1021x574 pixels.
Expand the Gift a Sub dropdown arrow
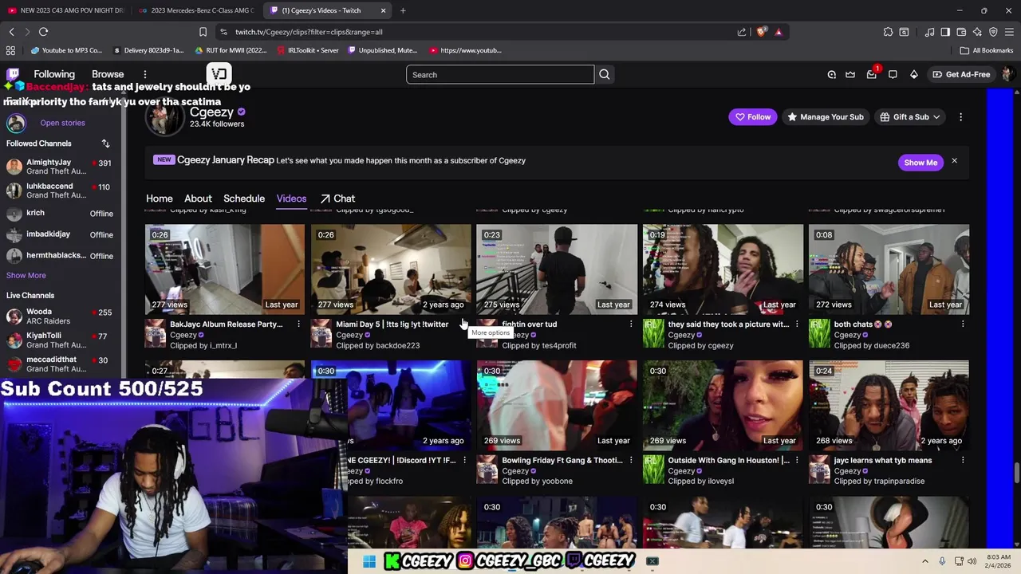click(936, 117)
